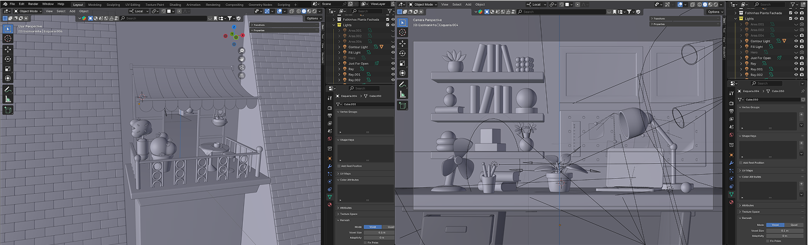Expand Transform panel in left viewport sidebar

pos(284,25)
